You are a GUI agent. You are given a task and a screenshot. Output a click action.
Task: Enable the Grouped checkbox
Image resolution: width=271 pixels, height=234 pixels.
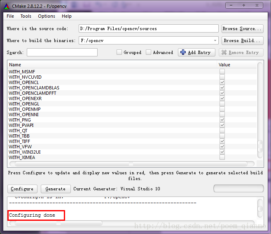pos(119,52)
